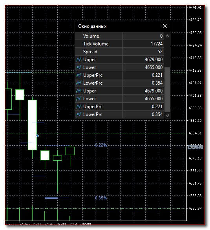Click price axis label 4724.34

195,45
